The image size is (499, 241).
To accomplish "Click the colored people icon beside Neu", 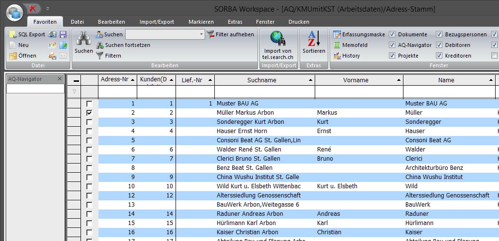I will (x=52, y=45).
